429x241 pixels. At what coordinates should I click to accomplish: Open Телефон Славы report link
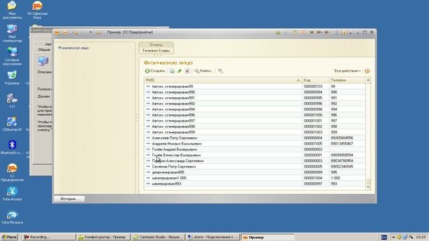pos(156,51)
